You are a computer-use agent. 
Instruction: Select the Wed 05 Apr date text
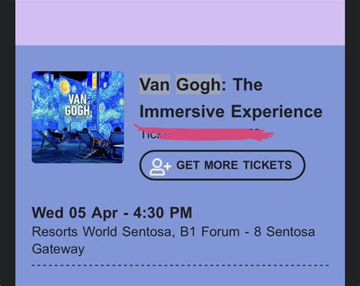tap(74, 212)
